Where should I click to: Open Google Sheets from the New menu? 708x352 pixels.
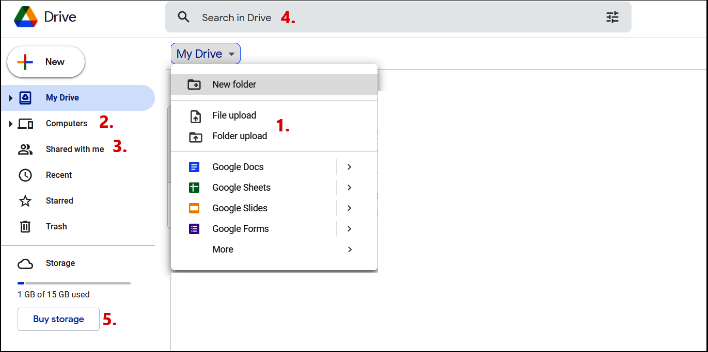point(241,187)
